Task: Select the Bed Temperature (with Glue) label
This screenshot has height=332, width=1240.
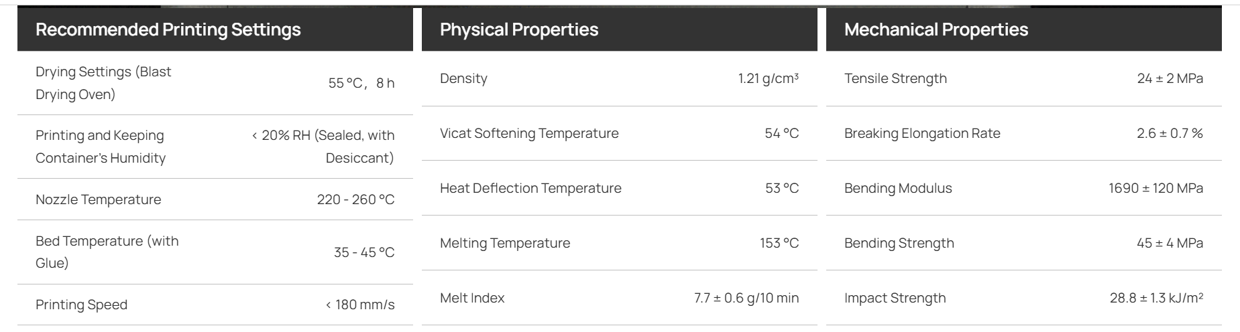Action: pos(107,252)
